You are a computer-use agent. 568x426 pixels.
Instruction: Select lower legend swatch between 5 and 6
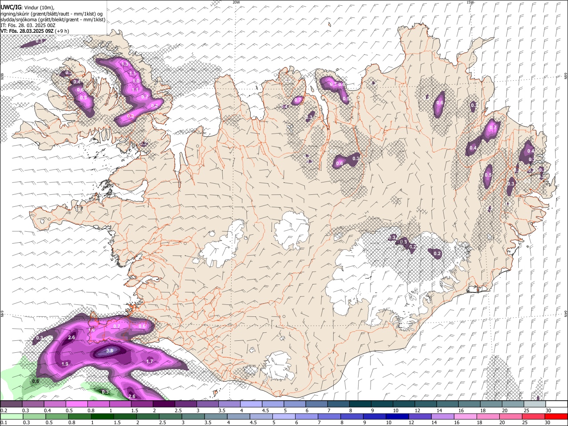(x=284, y=417)
